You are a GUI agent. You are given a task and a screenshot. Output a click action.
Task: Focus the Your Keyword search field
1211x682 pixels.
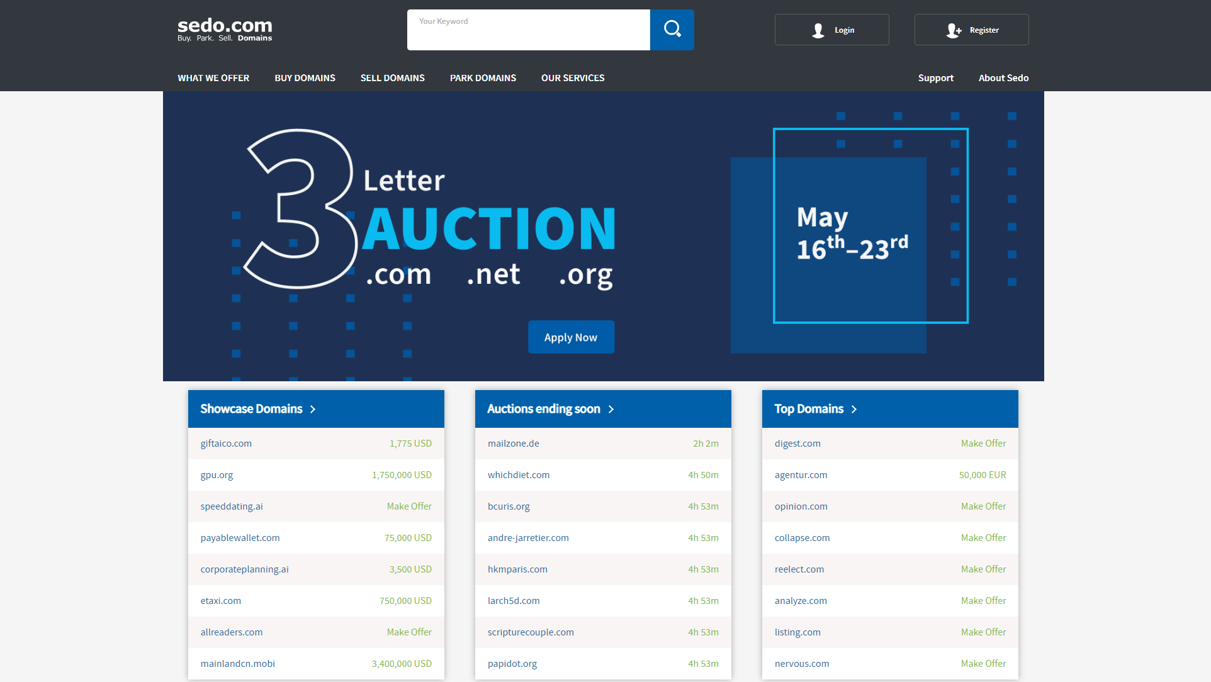(528, 30)
